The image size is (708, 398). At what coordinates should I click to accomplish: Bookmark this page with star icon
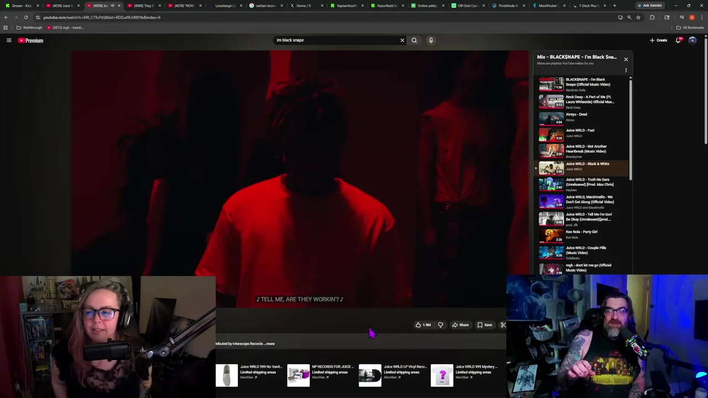coord(638,17)
